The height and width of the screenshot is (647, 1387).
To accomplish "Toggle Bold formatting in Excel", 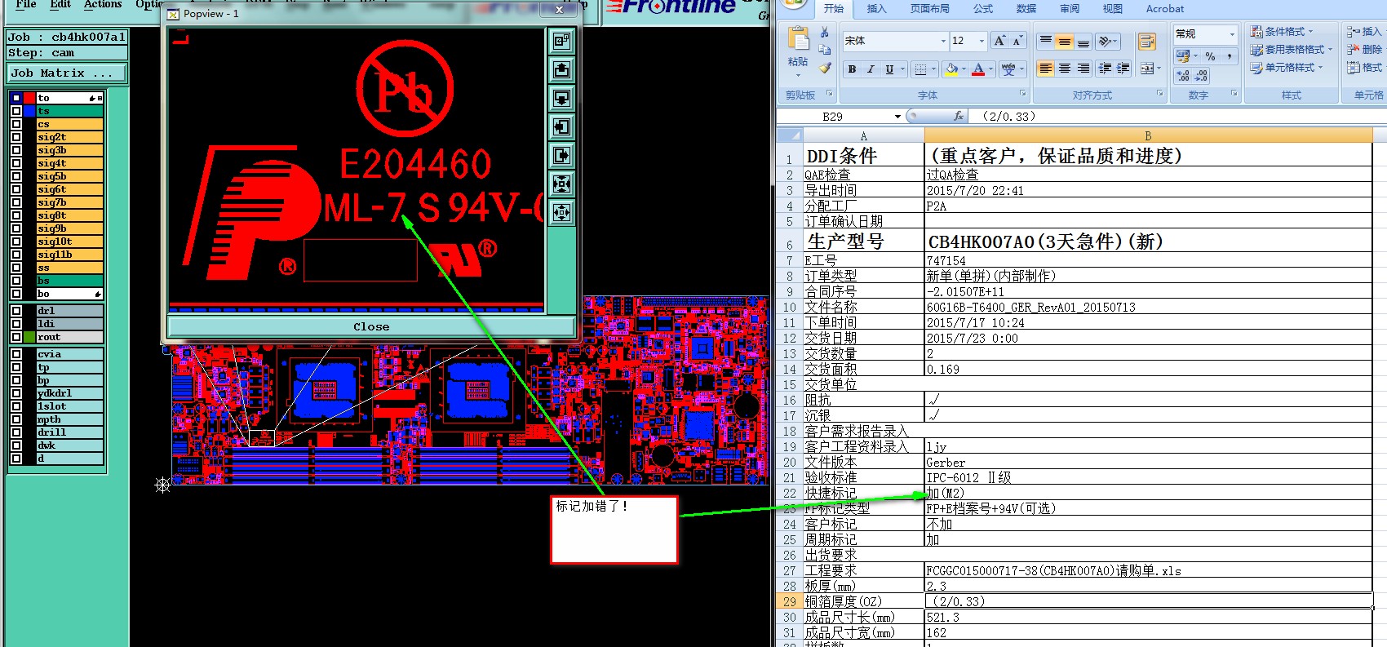I will point(852,69).
